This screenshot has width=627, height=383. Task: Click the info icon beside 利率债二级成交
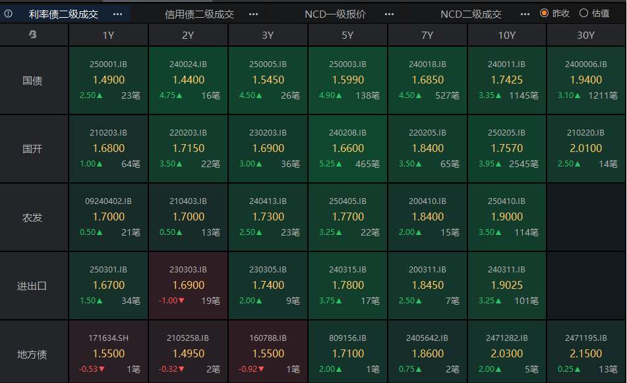tap(9, 14)
